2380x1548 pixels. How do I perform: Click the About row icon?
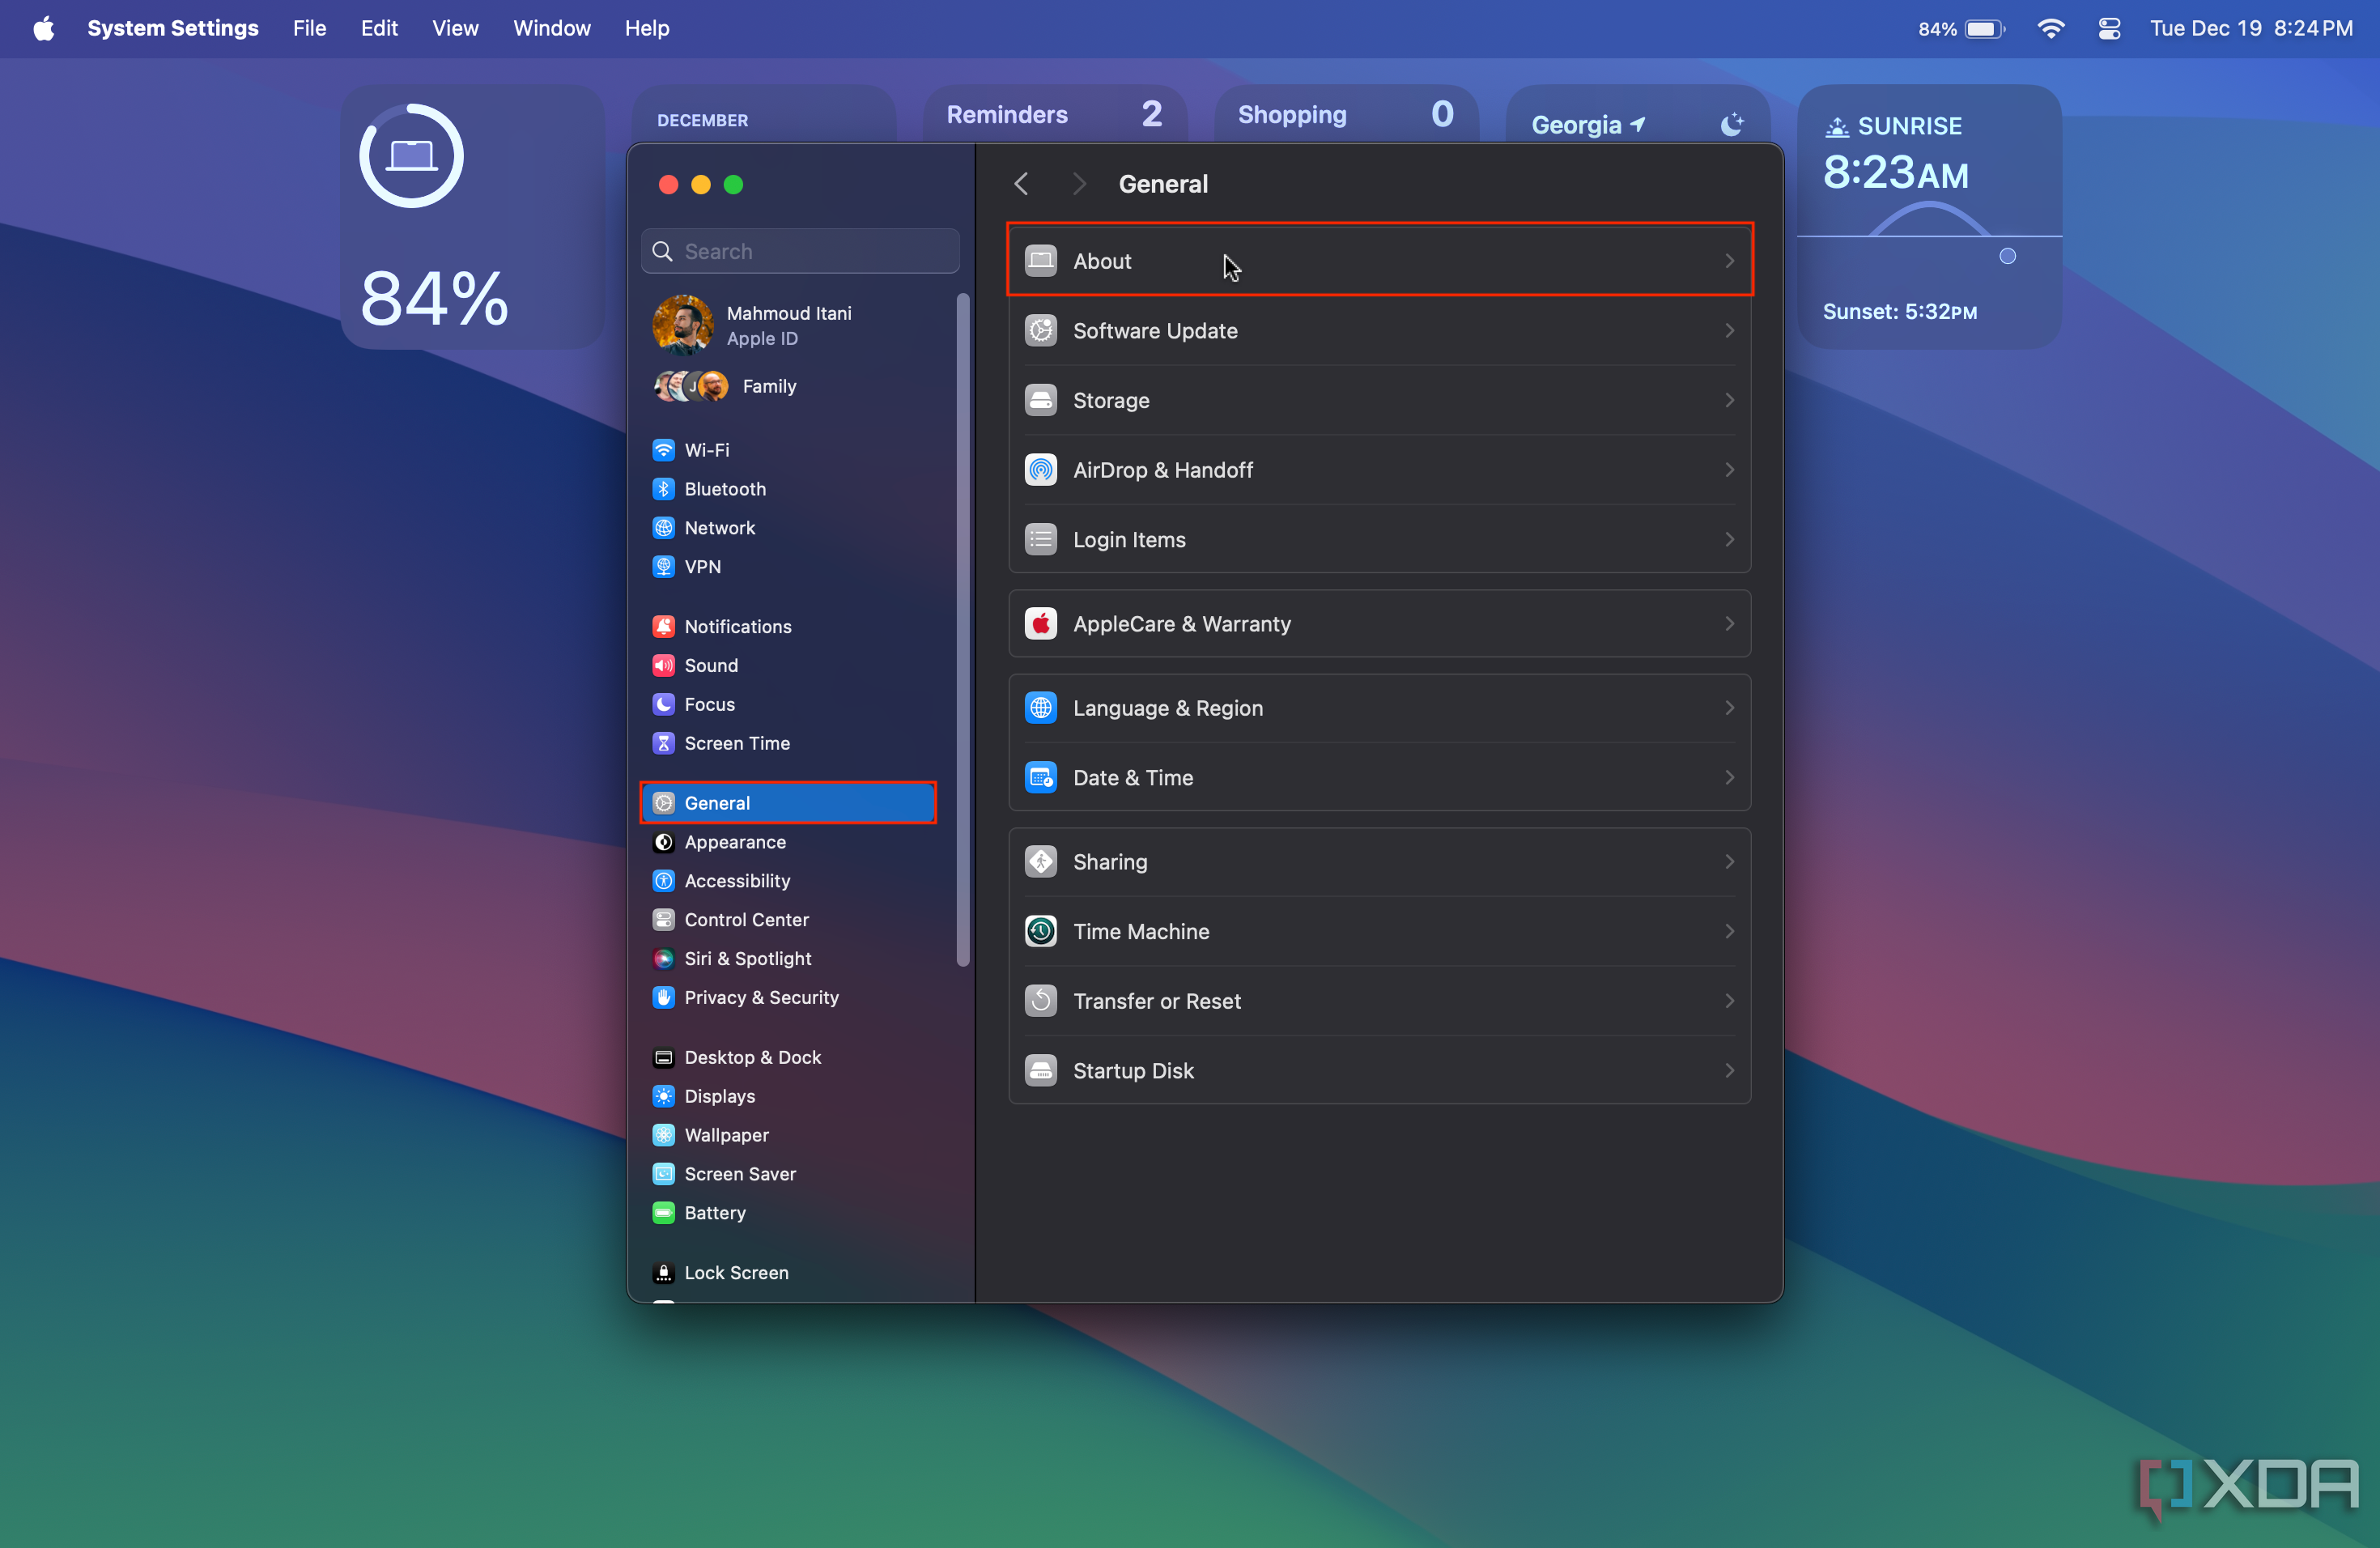click(x=1041, y=261)
